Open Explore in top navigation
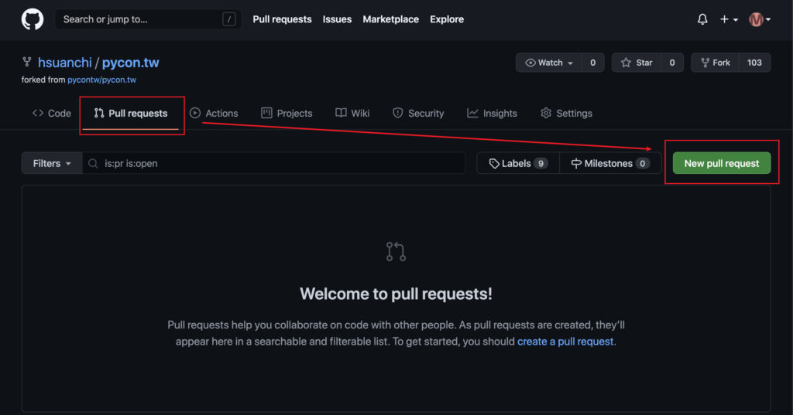793x415 pixels. pyautogui.click(x=447, y=19)
